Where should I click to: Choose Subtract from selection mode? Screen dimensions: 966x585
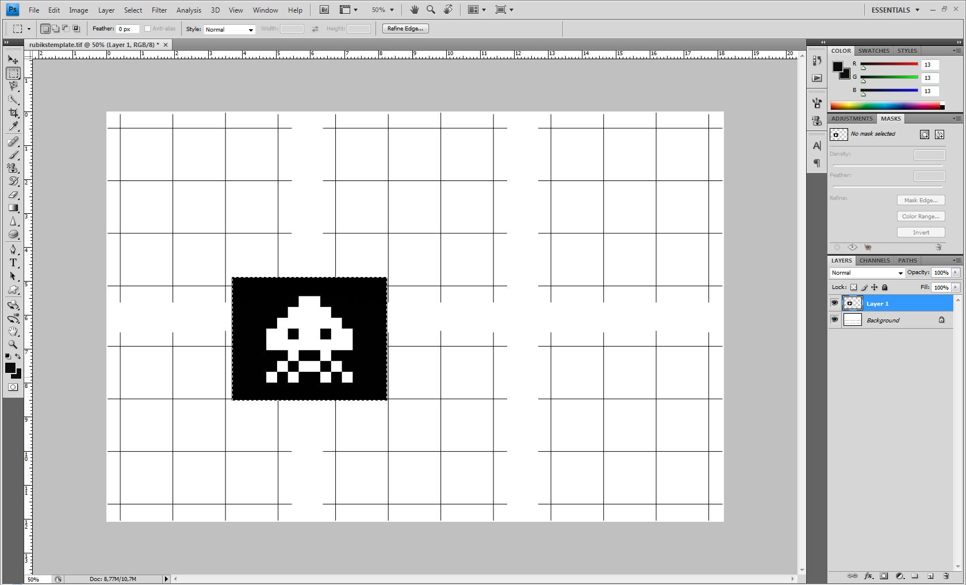(66, 29)
